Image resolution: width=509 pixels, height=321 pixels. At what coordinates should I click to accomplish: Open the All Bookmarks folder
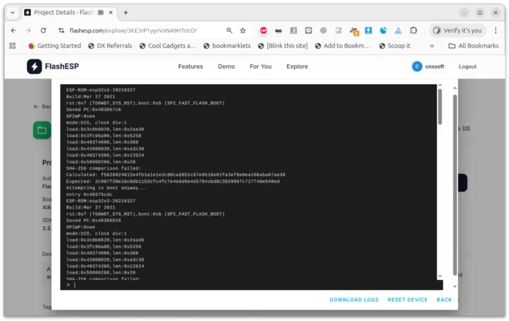coord(473,46)
